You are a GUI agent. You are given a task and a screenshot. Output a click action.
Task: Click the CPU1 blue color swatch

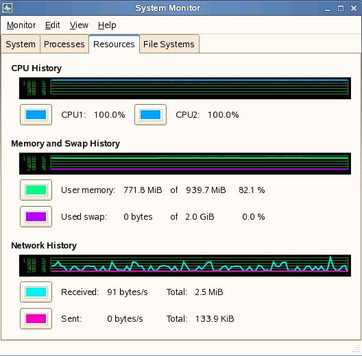point(36,114)
